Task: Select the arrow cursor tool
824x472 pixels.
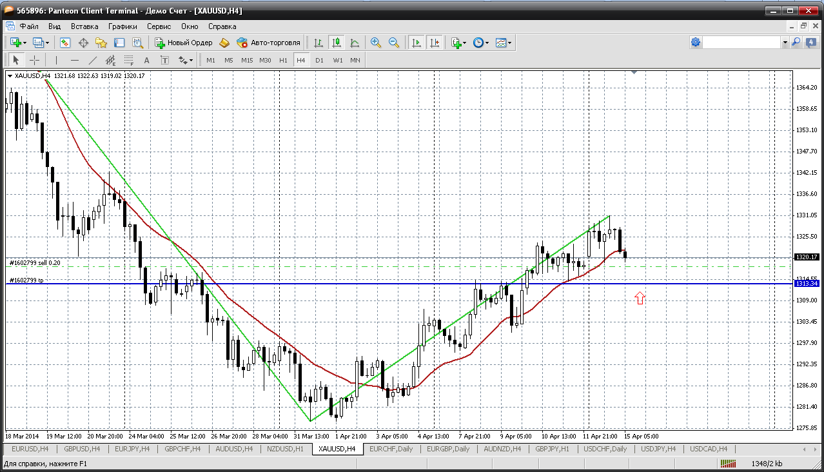Action: tap(16, 60)
